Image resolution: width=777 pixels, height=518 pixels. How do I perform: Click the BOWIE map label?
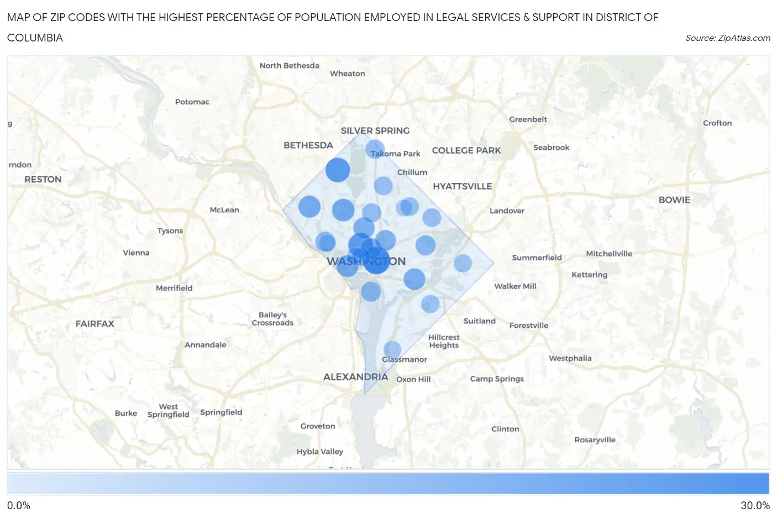coord(674,200)
